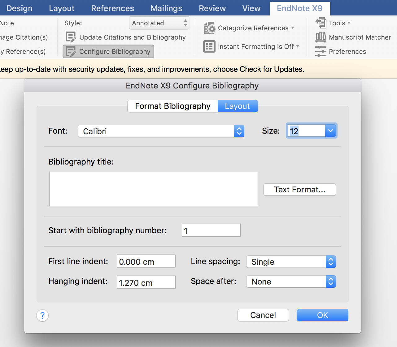Launch Manuscript Matcher

tap(321, 37)
